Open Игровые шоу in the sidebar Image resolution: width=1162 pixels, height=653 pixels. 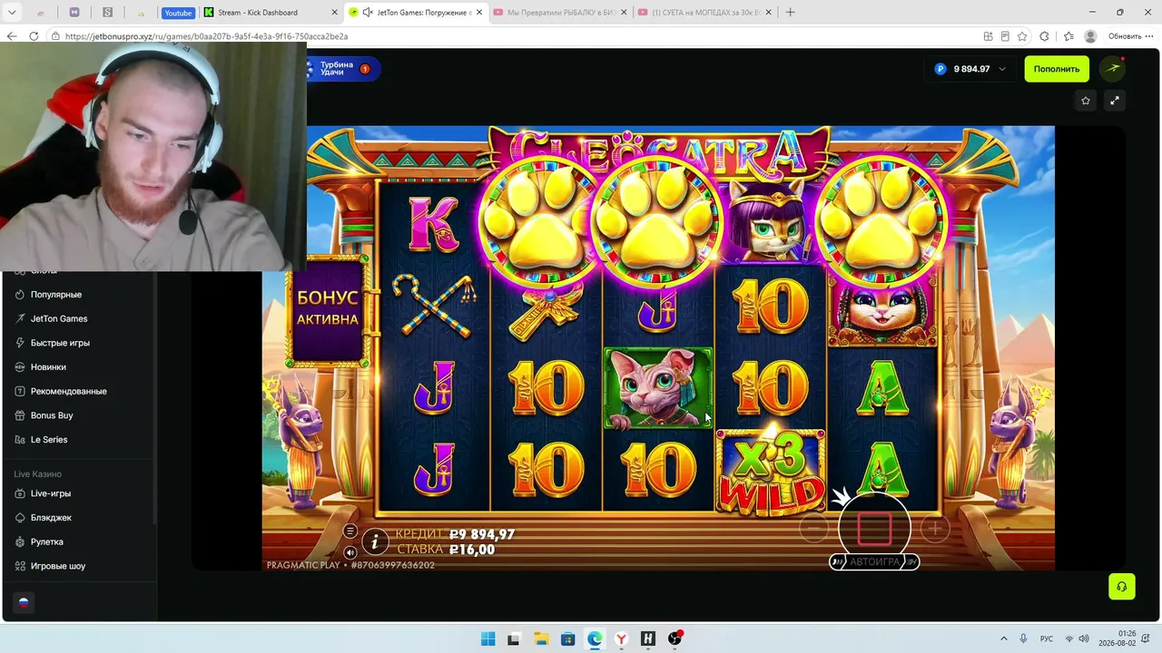click(58, 566)
